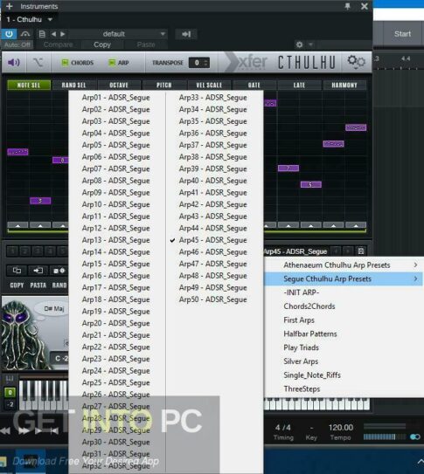This screenshot has height=474, width=424.
Task: Choose the Halfbar Patterns preset
Action: [x=344, y=333]
